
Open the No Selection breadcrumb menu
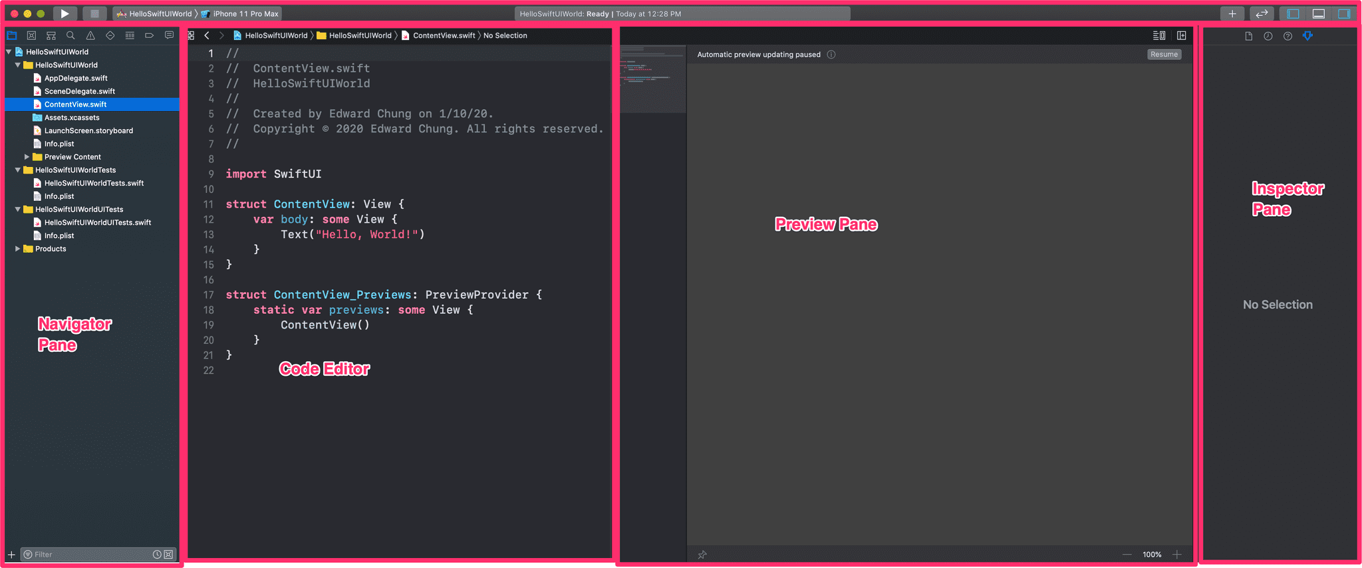point(505,35)
